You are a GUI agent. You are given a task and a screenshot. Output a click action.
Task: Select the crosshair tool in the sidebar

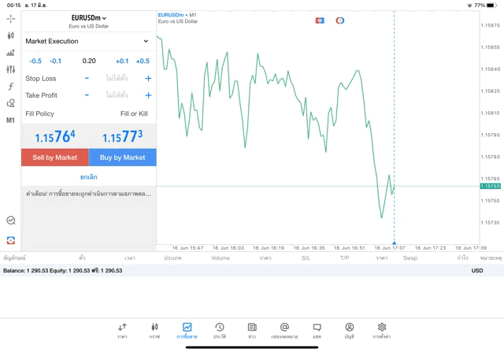tap(10, 18)
